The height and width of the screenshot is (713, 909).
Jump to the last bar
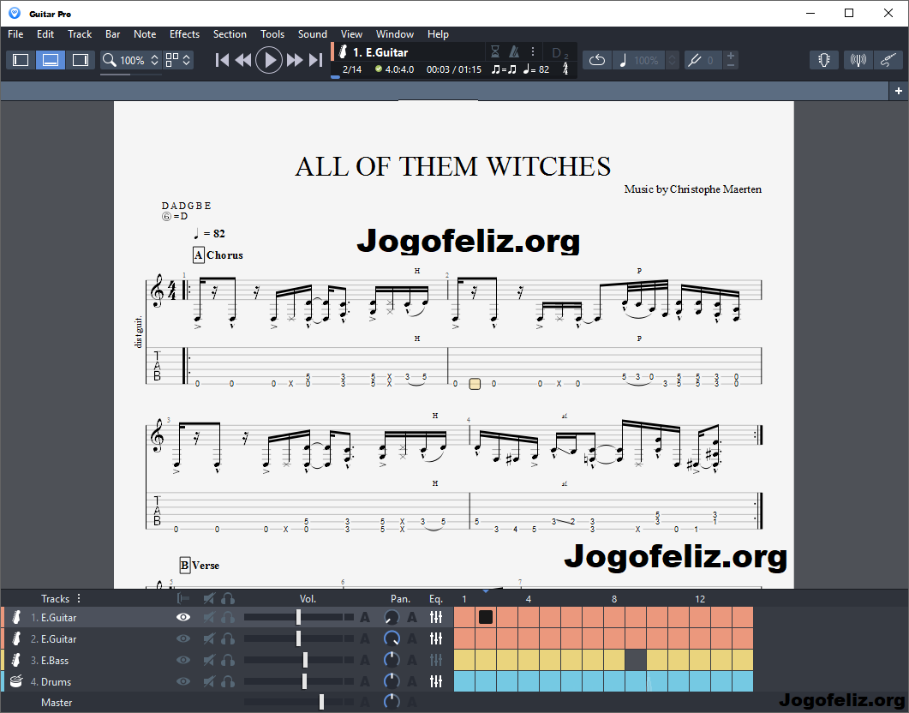click(316, 60)
